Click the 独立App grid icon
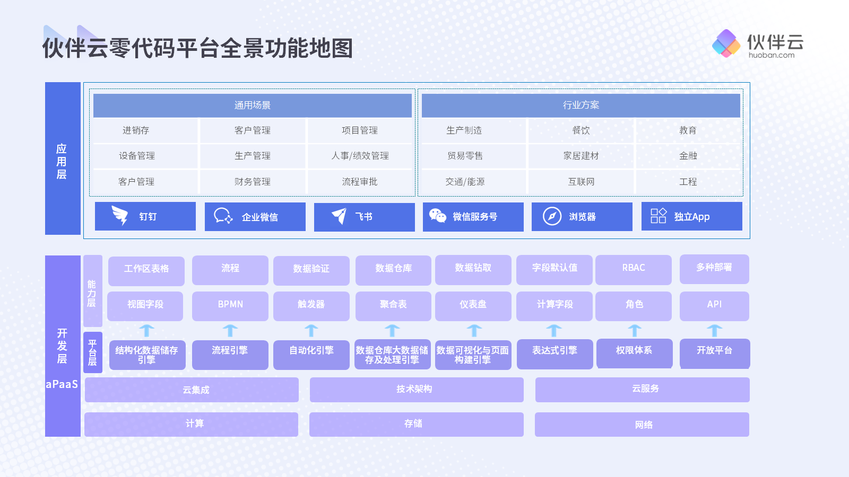 (x=658, y=216)
